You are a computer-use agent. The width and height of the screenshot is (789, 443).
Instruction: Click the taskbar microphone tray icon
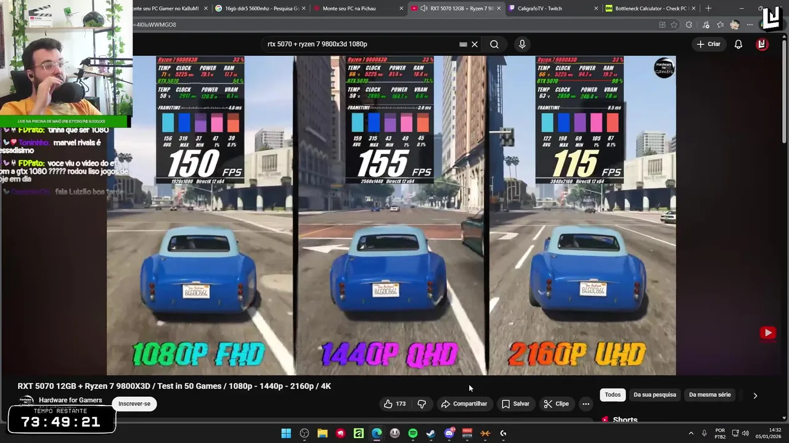point(704,433)
